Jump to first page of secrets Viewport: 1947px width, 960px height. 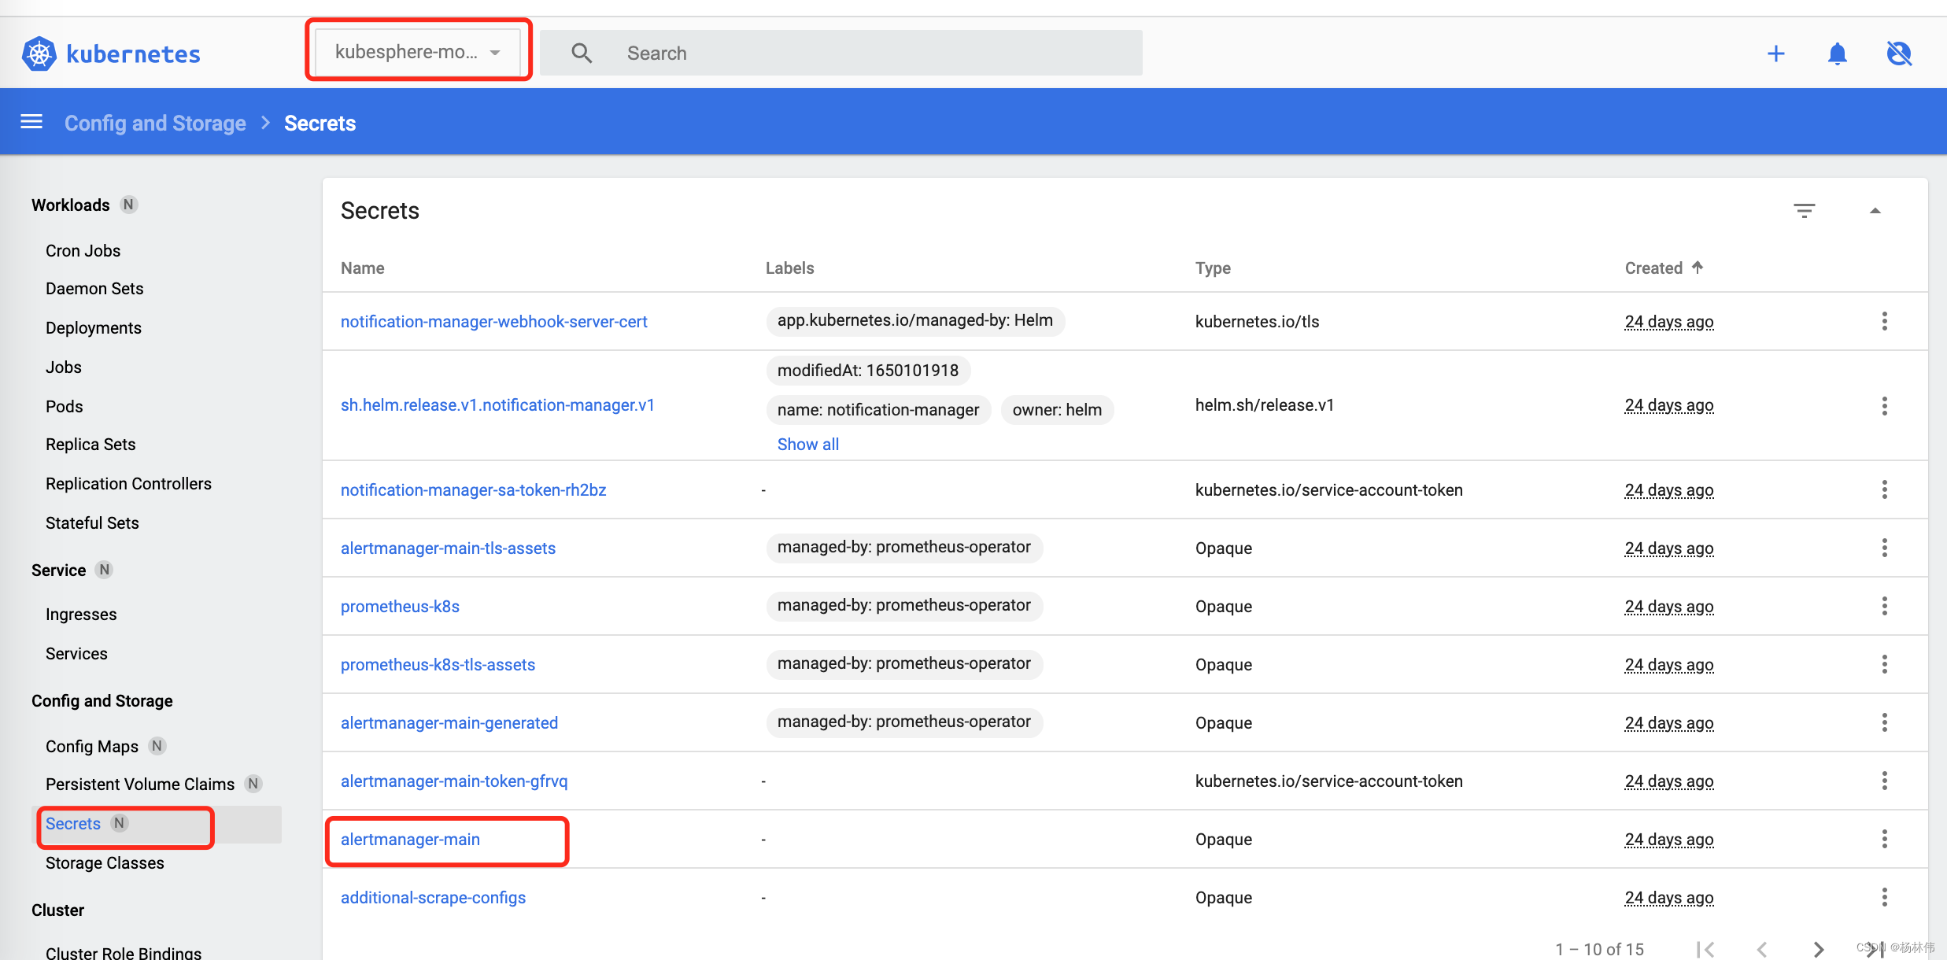point(1705,949)
